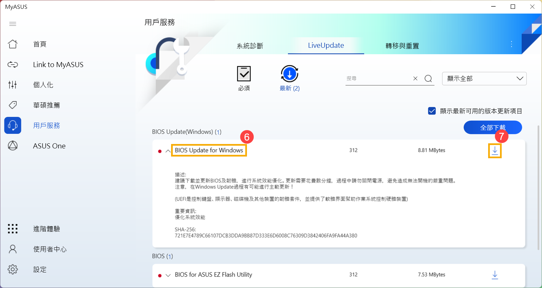Open the three-dot more options menu
The width and height of the screenshot is (542, 288).
[x=512, y=44]
